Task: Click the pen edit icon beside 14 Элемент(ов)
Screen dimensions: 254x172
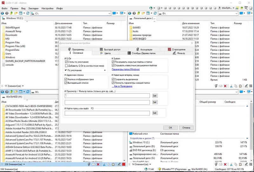Action: (x=246, y=164)
